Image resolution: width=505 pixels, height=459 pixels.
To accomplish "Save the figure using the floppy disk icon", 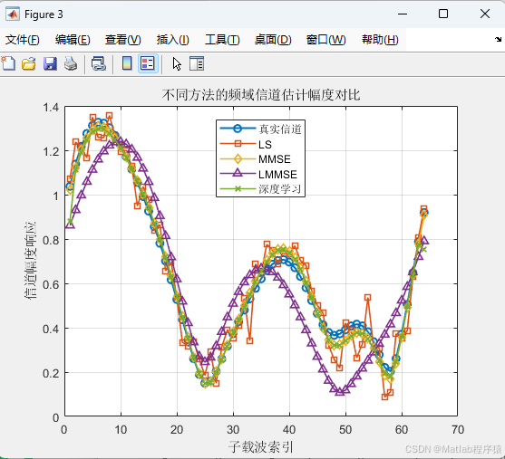I will tap(50, 63).
